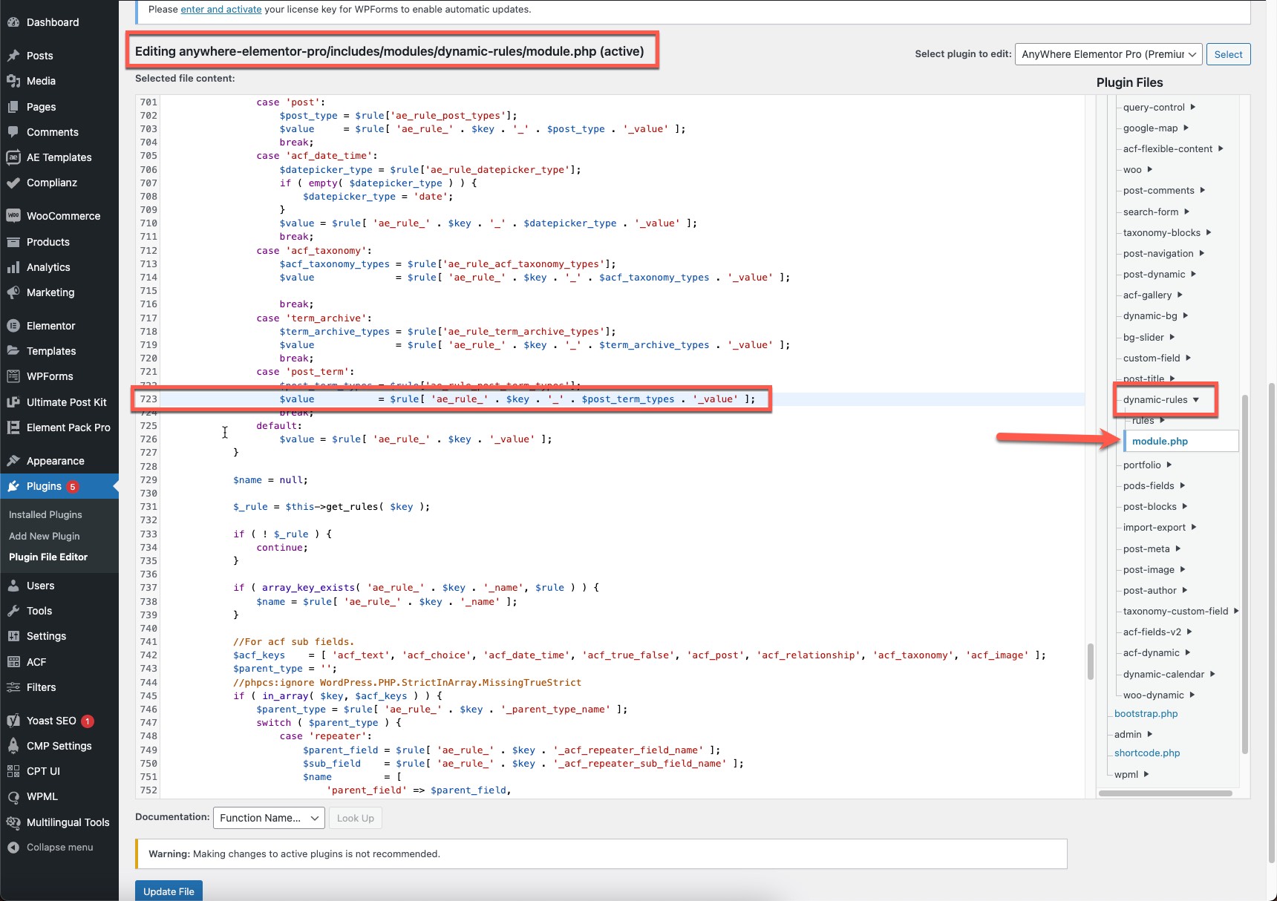Image resolution: width=1277 pixels, height=901 pixels.
Task: Click the Filters sidebar icon
Action: 13,687
